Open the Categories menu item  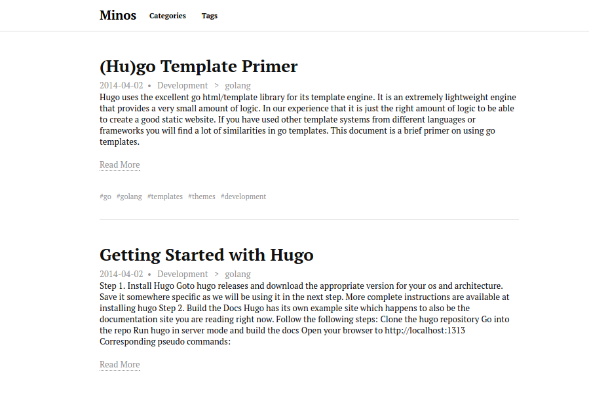(x=168, y=16)
